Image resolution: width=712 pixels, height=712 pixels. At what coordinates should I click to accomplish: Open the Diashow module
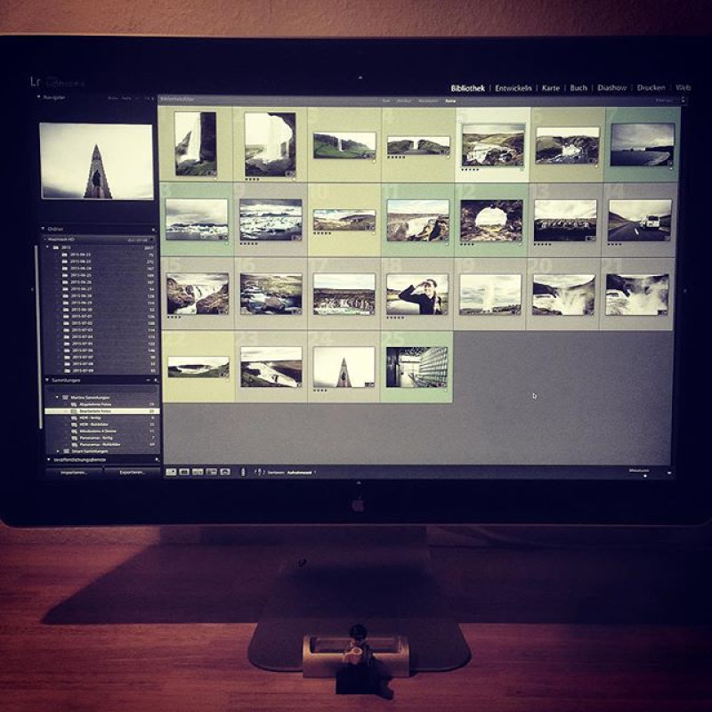click(x=611, y=87)
